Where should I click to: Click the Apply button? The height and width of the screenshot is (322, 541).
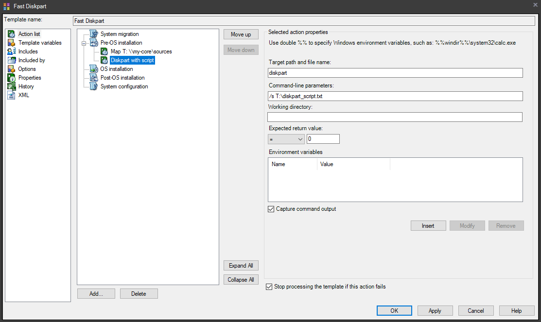pyautogui.click(x=435, y=311)
